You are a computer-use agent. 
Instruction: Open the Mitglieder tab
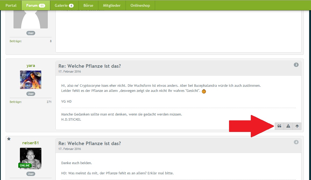112,5
